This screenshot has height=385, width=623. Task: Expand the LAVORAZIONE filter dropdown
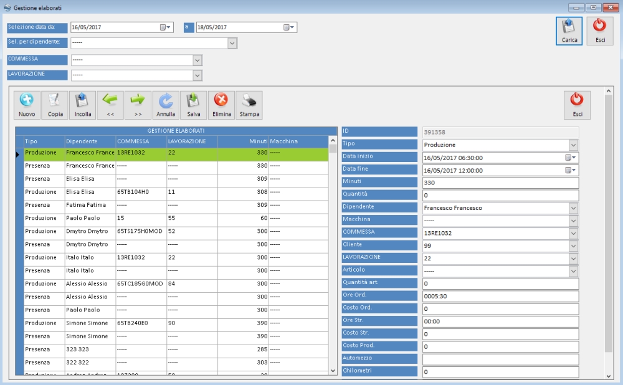pos(197,75)
